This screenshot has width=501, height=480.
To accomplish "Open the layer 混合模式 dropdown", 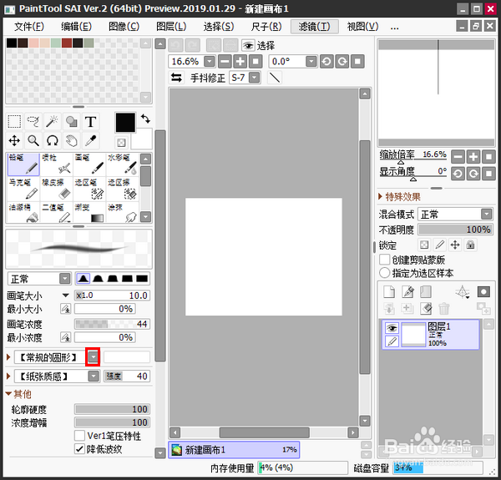I will 486,214.
